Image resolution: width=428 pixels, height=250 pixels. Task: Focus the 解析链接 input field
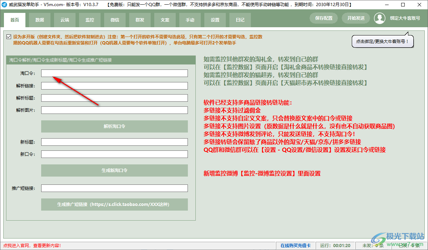pos(115,86)
